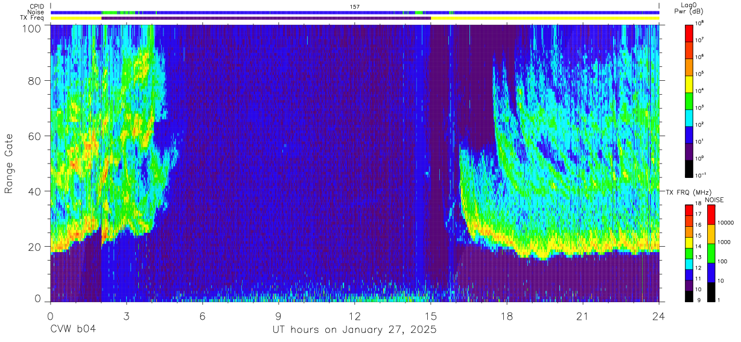Click the 'TX Freq' row label
The height and width of the screenshot is (342, 741).
click(x=32, y=18)
